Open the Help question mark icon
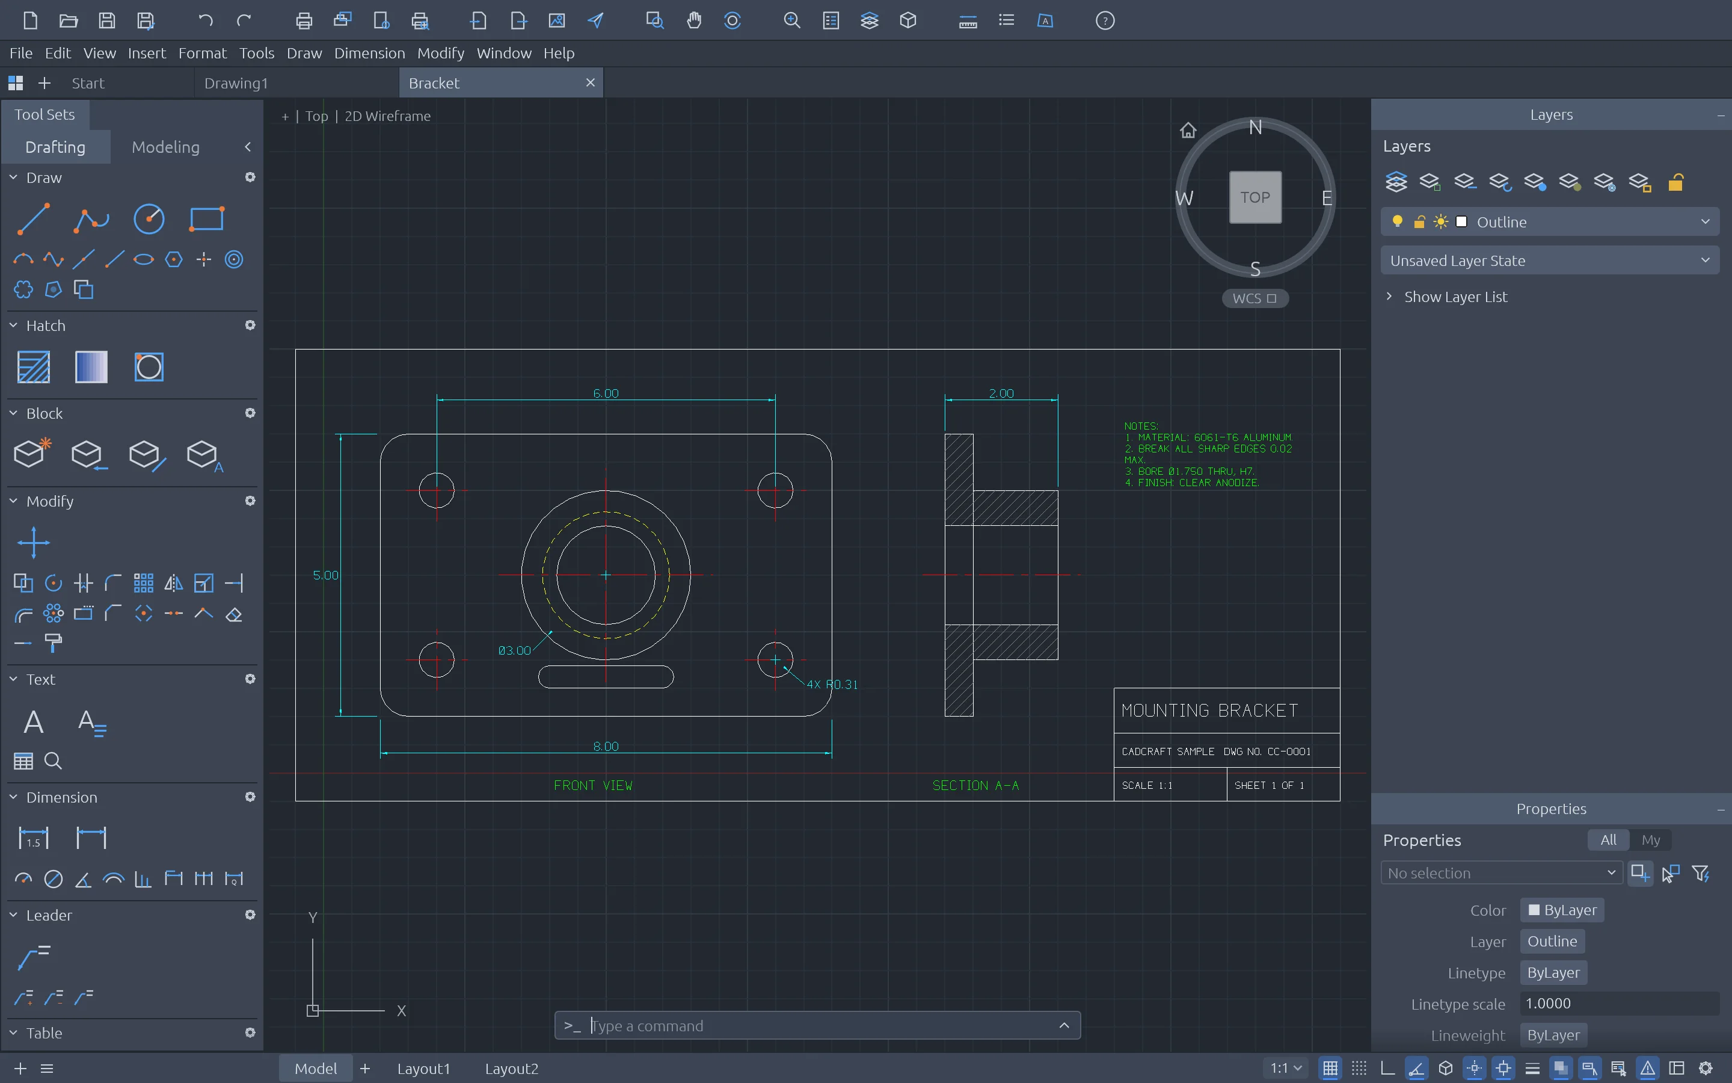The height and width of the screenshot is (1083, 1732). (x=1105, y=21)
